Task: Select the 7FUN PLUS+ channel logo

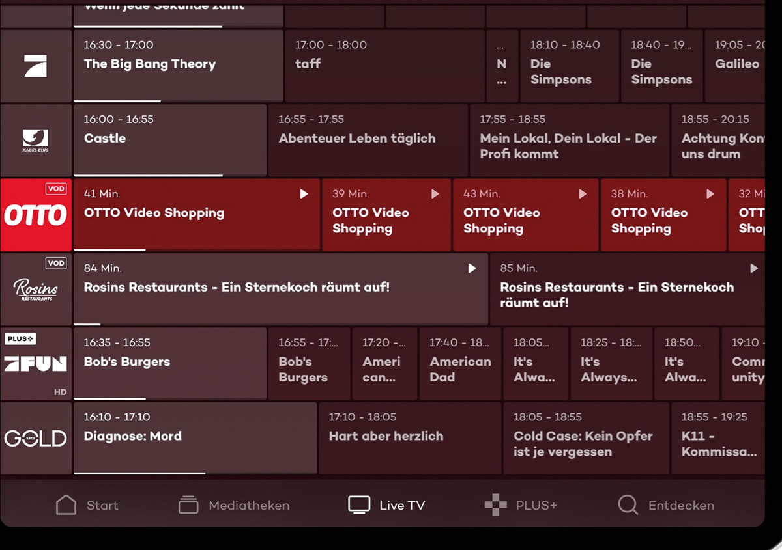Action: [36, 363]
